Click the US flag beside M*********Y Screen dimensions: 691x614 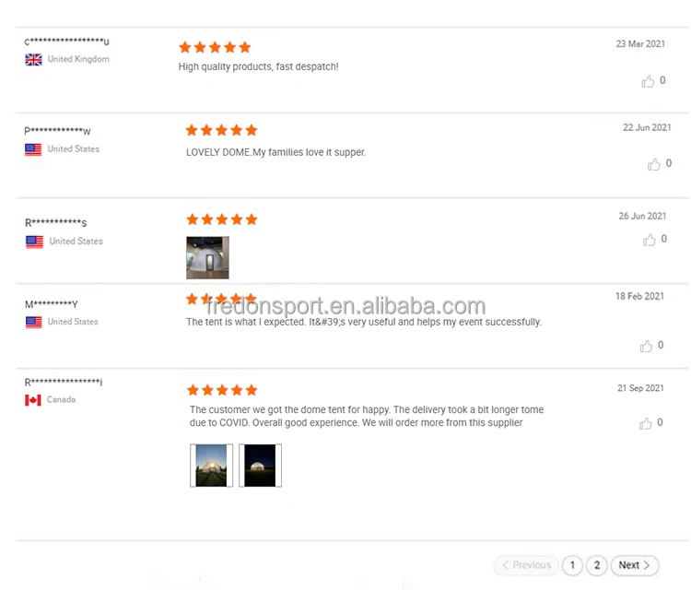[34, 322]
